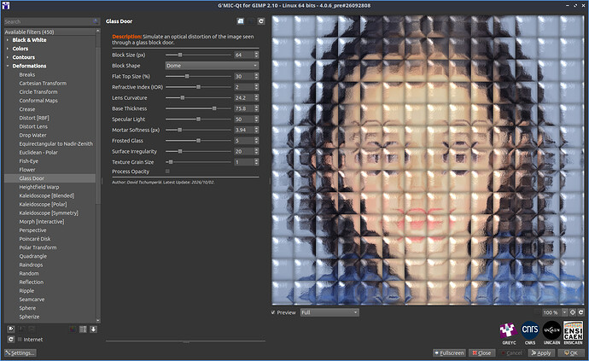Click the add fave icon below filter list
Image resolution: width=589 pixels, height=361 pixels.
click(11, 329)
